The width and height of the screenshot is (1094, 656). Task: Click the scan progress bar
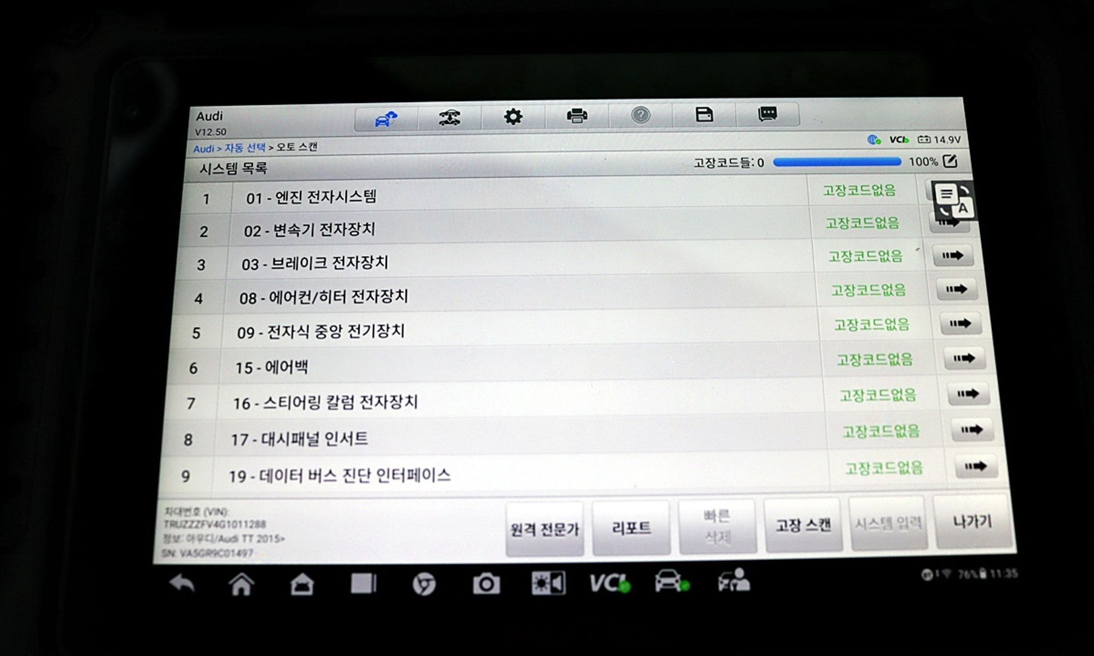836,162
